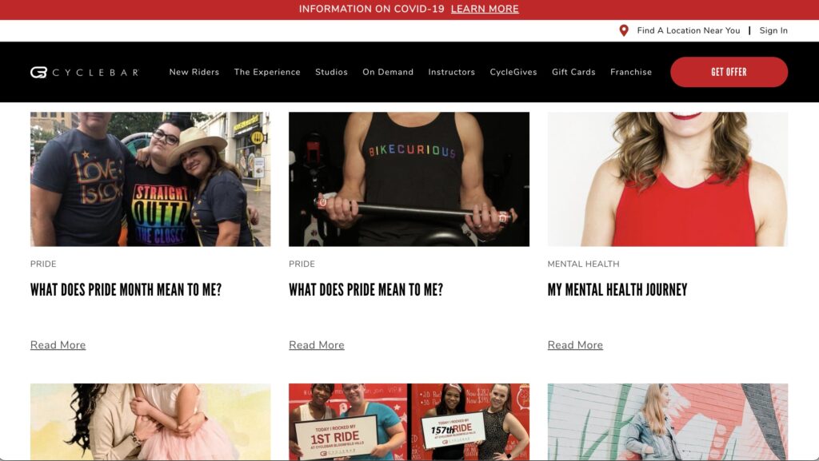Click the red Get Offer button
Image resolution: width=819 pixels, height=461 pixels.
pos(729,72)
